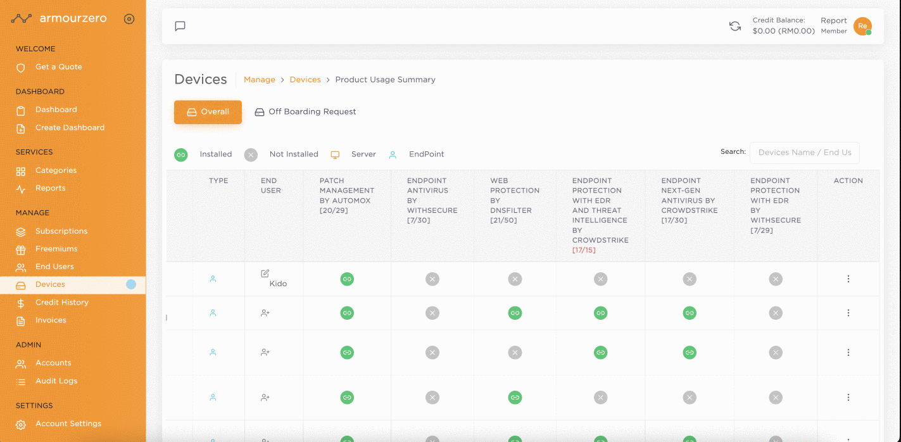
Task: Click the Web Protection by DNSFilter header
Action: coord(515,201)
